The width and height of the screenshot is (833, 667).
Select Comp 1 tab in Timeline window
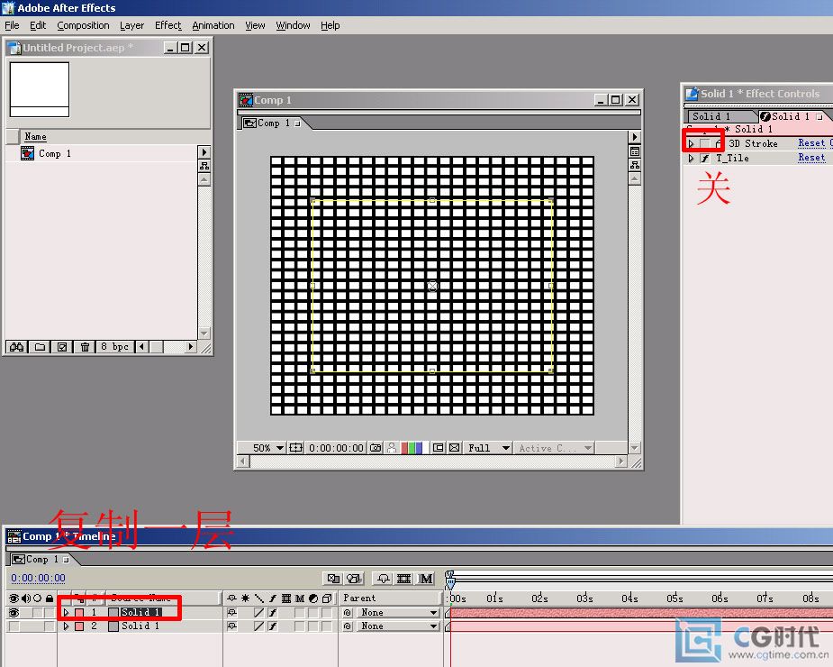[x=41, y=559]
